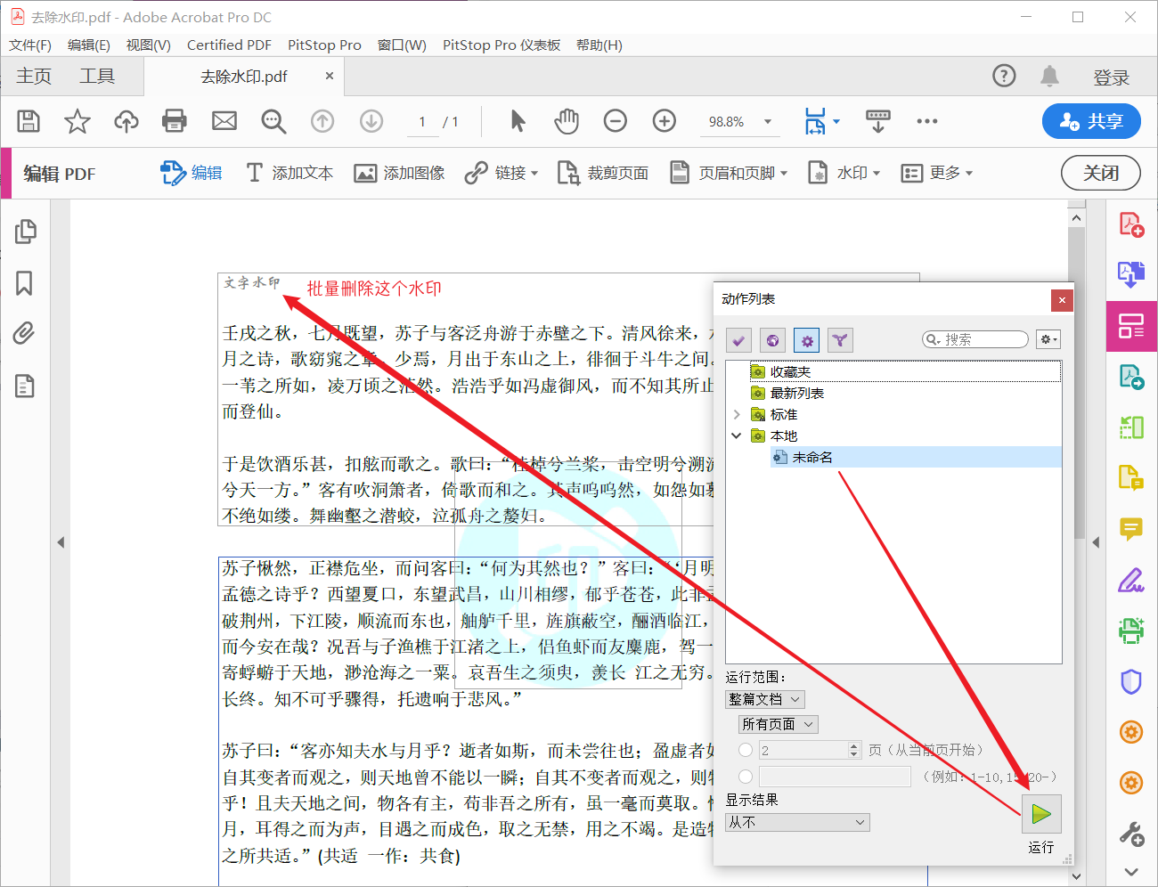Open the Fill and Sign pen tool in the sidebar
Image resolution: width=1158 pixels, height=887 pixels.
point(1131,581)
